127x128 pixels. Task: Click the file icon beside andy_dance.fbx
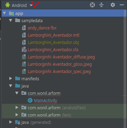click(x=24, y=28)
